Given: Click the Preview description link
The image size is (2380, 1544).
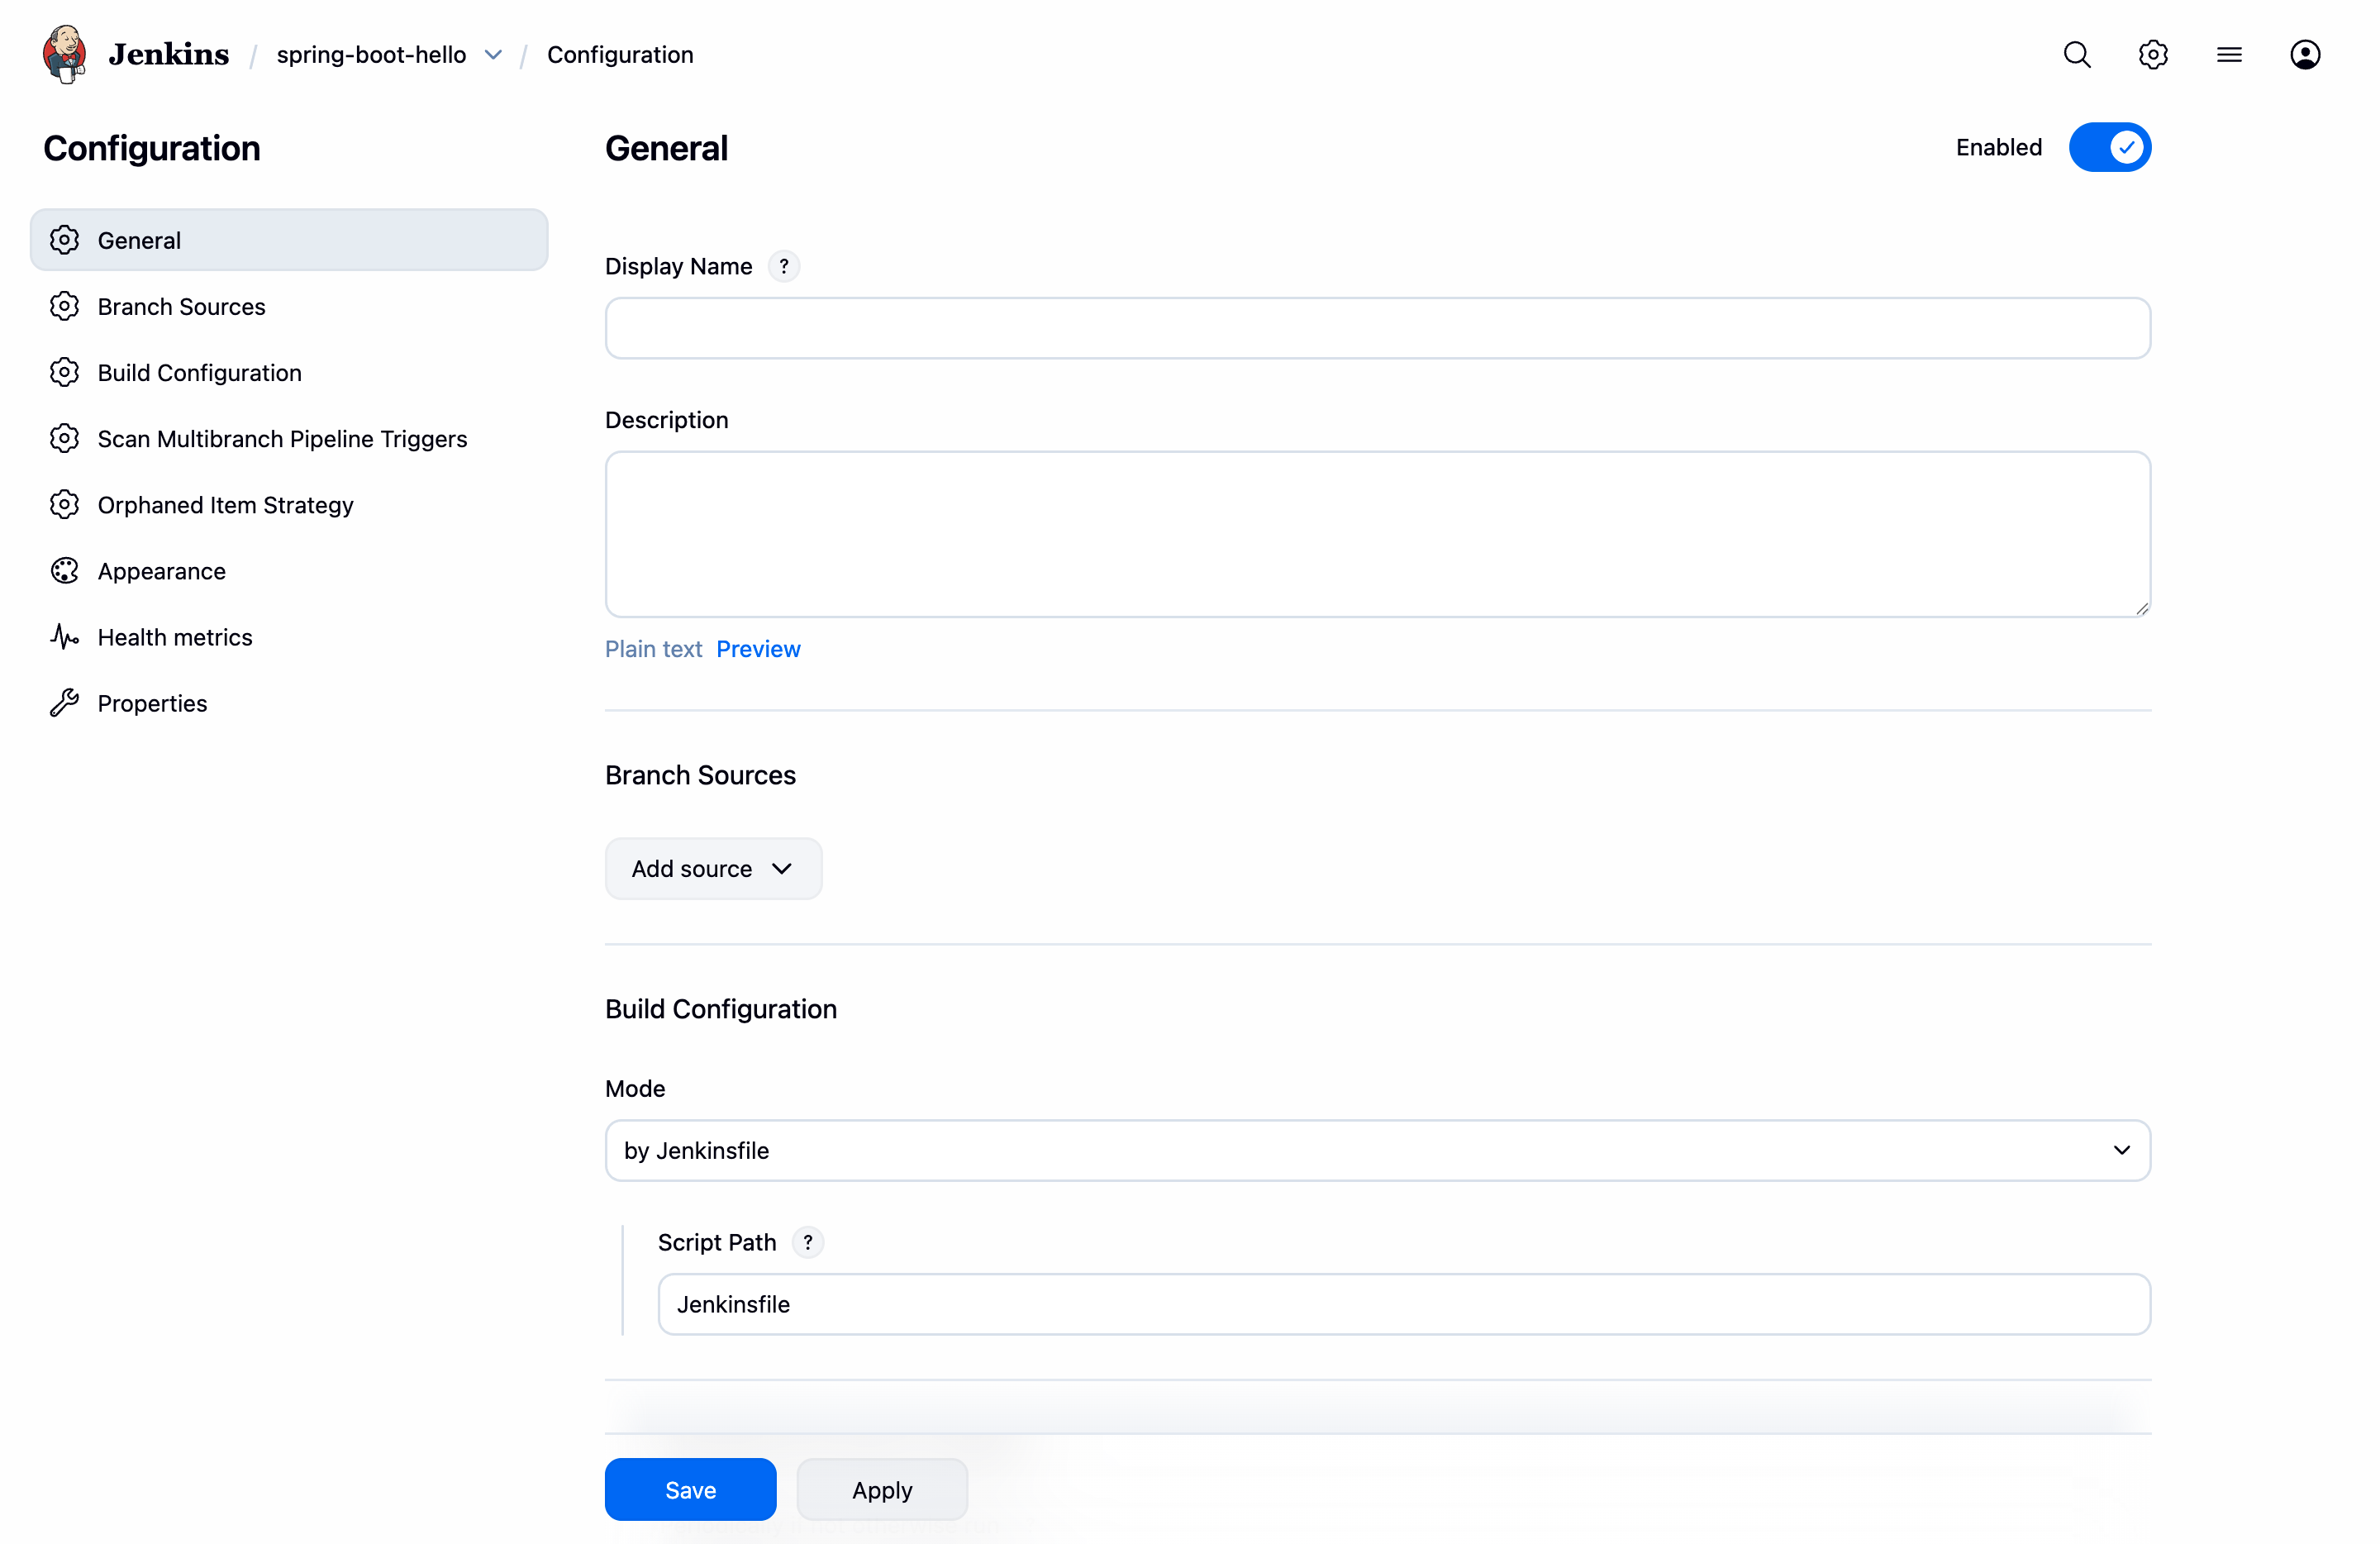Looking at the screenshot, I should pyautogui.click(x=758, y=649).
